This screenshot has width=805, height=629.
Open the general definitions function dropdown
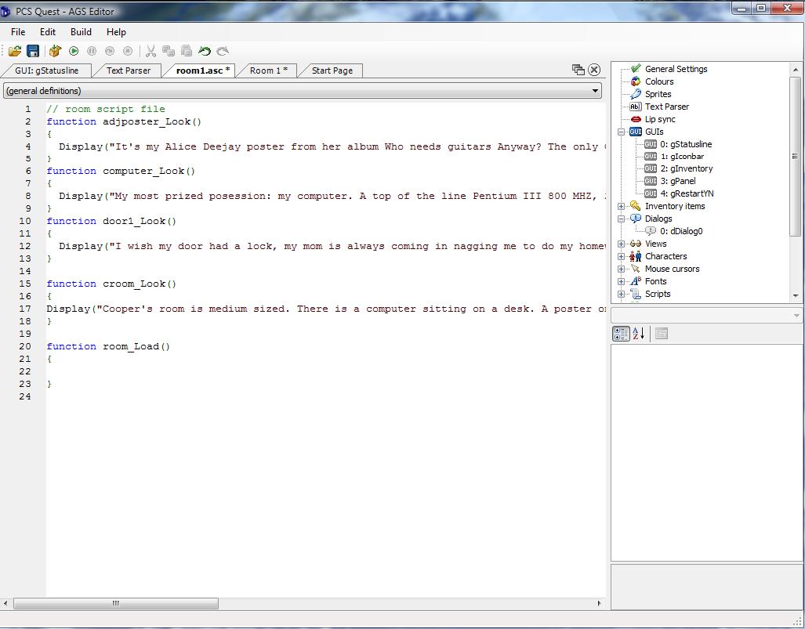point(595,91)
